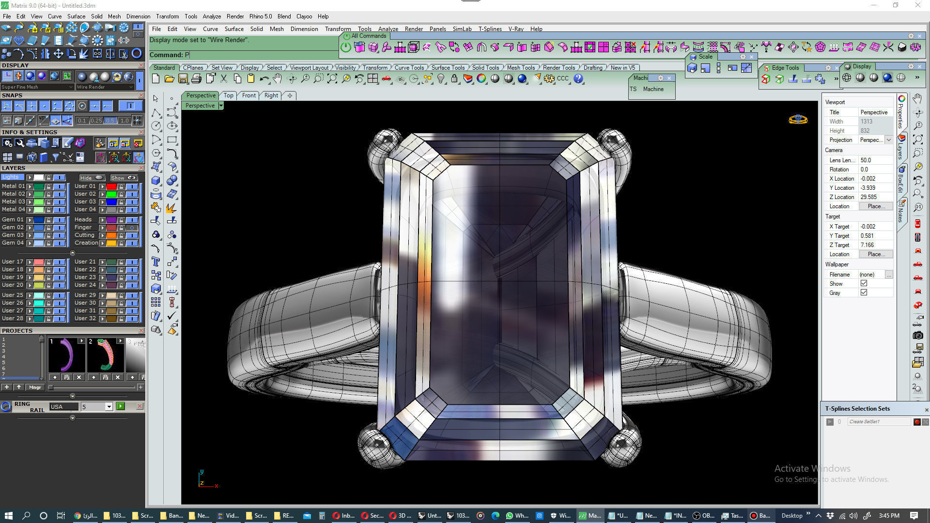Open the Perspective viewport title dropdown arrow
The height and width of the screenshot is (523, 930).
tap(221, 106)
